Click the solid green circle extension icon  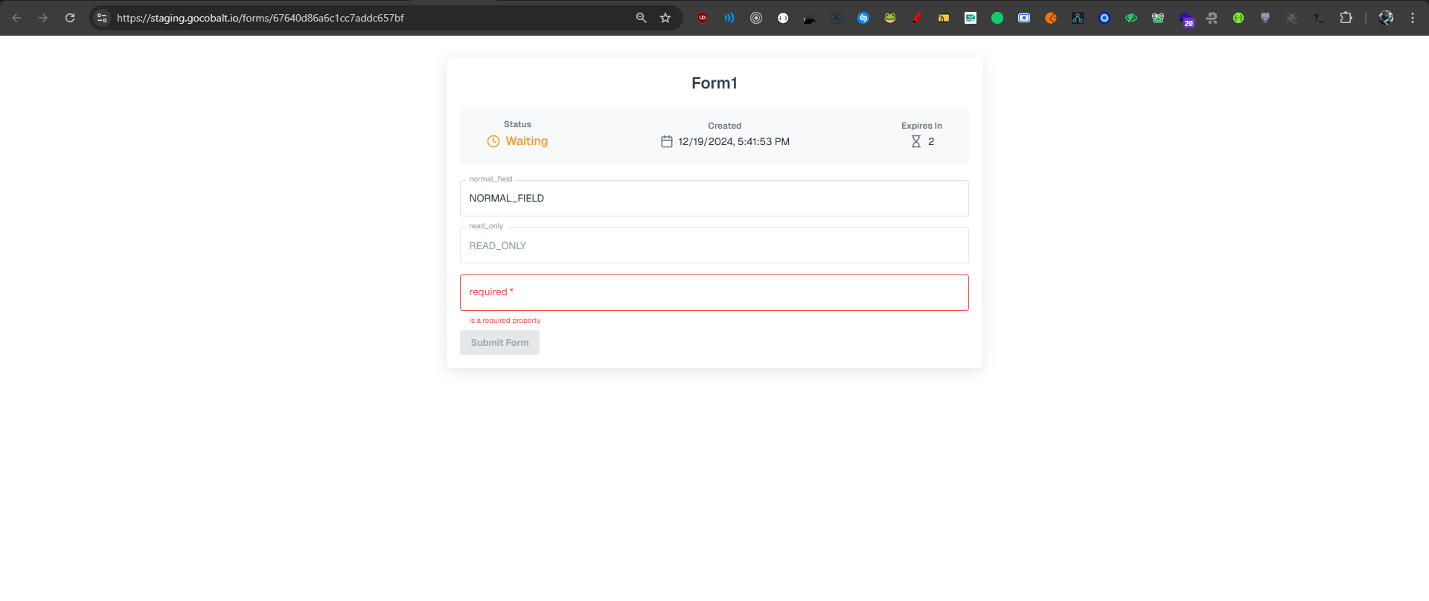point(997,18)
